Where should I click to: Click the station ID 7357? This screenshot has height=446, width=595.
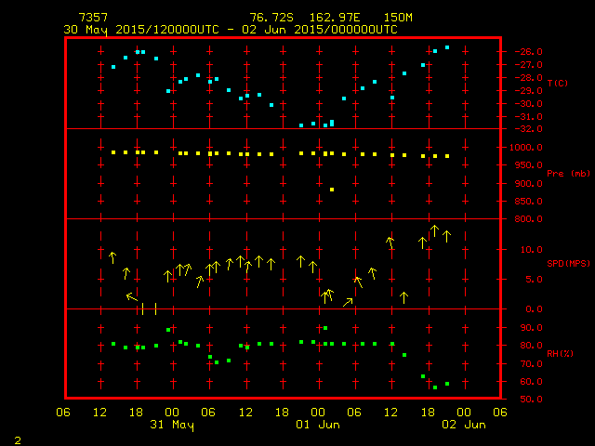point(92,18)
